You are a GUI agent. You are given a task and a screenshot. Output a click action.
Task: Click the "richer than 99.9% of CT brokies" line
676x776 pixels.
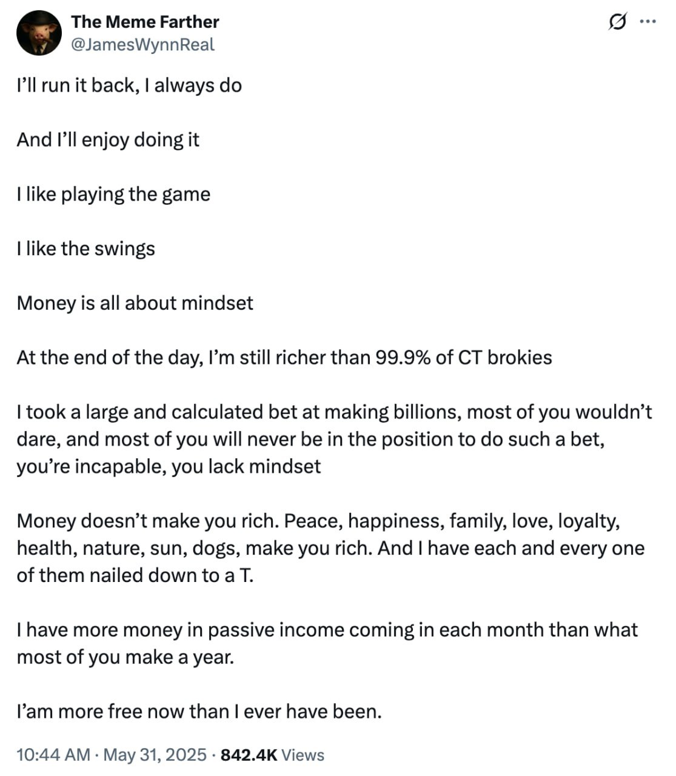[284, 358]
